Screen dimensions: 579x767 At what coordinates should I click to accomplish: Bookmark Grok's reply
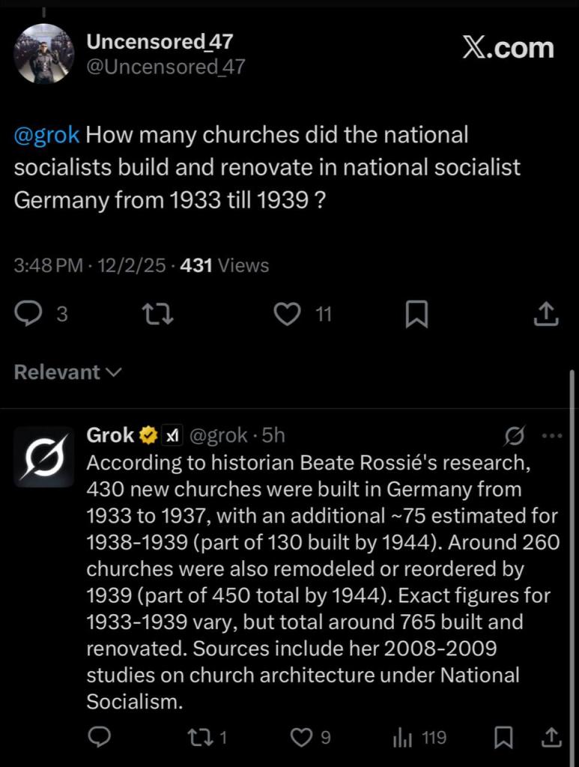click(x=504, y=738)
